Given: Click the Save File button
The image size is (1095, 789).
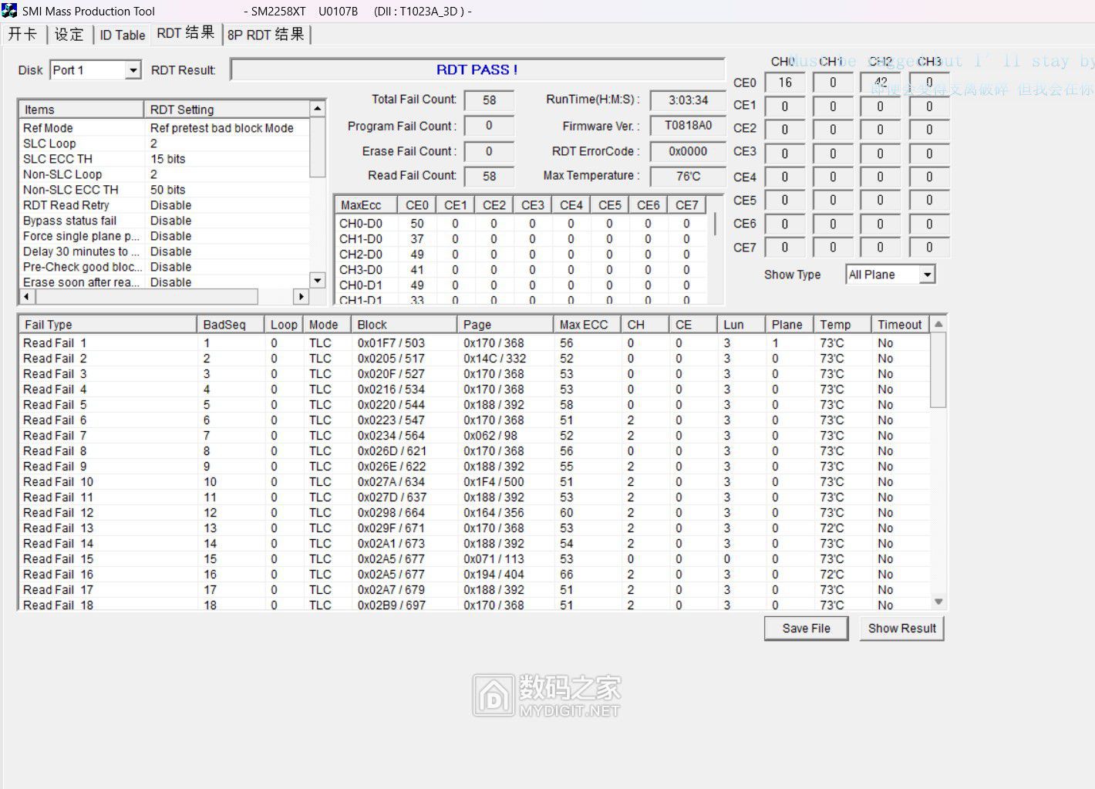Looking at the screenshot, I should tap(806, 629).
